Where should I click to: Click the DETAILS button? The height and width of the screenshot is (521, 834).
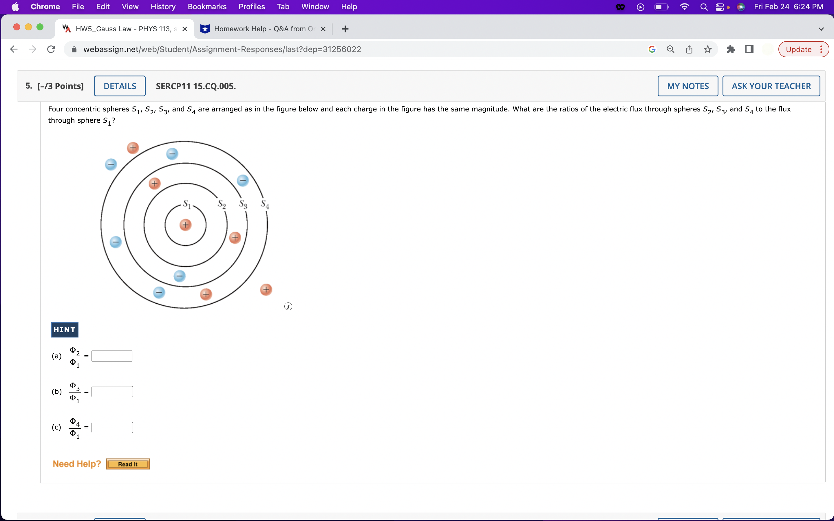pos(120,86)
